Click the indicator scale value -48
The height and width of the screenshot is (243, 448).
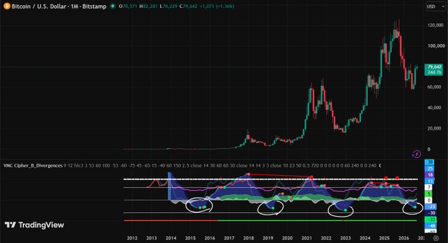point(431,226)
